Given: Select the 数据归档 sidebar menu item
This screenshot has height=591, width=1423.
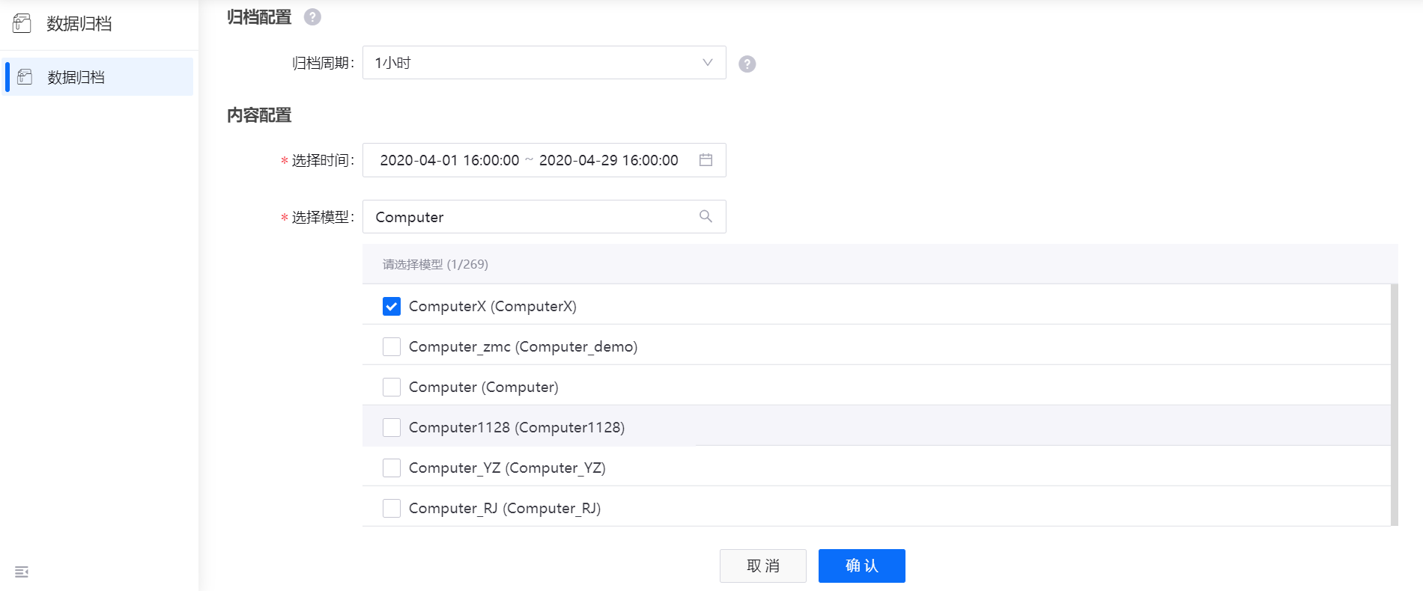Looking at the screenshot, I should point(97,77).
